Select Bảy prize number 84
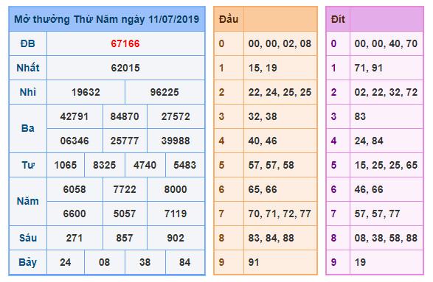 [x=184, y=262]
